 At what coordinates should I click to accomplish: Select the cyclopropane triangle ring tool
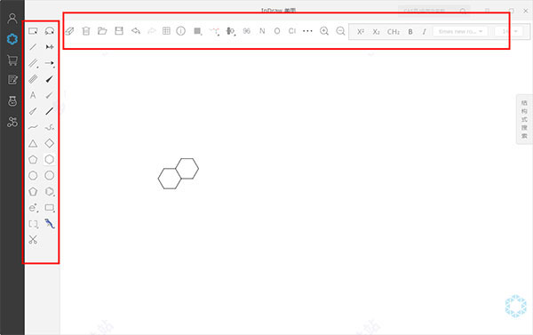click(33, 143)
